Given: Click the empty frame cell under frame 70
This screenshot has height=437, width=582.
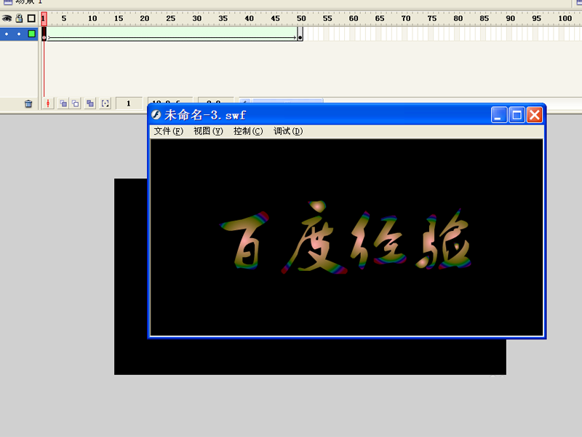Looking at the screenshot, I should (x=405, y=34).
